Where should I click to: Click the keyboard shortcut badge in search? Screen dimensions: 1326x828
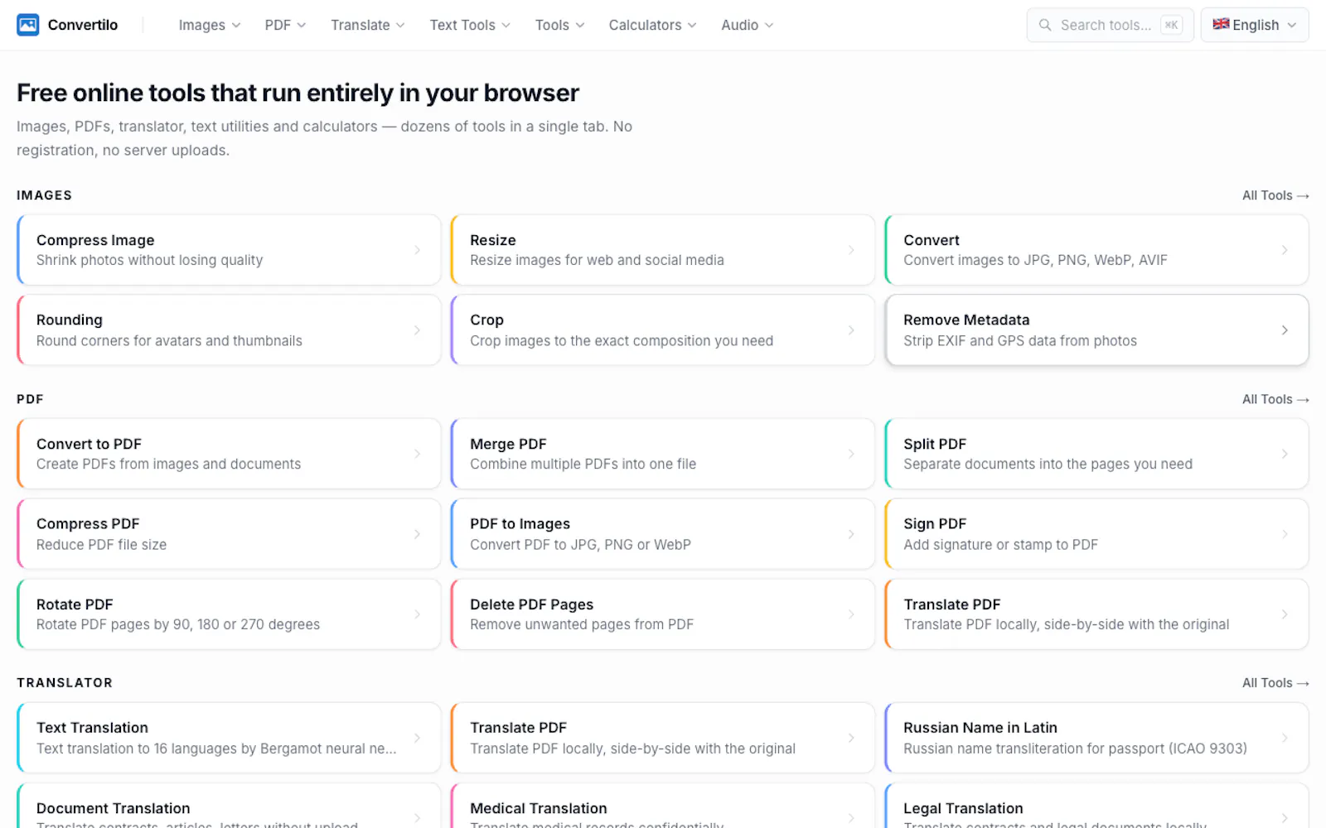pos(1171,25)
